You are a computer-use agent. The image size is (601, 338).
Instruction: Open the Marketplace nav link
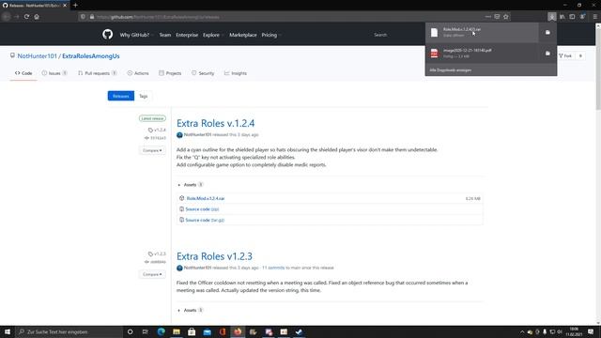pos(243,35)
